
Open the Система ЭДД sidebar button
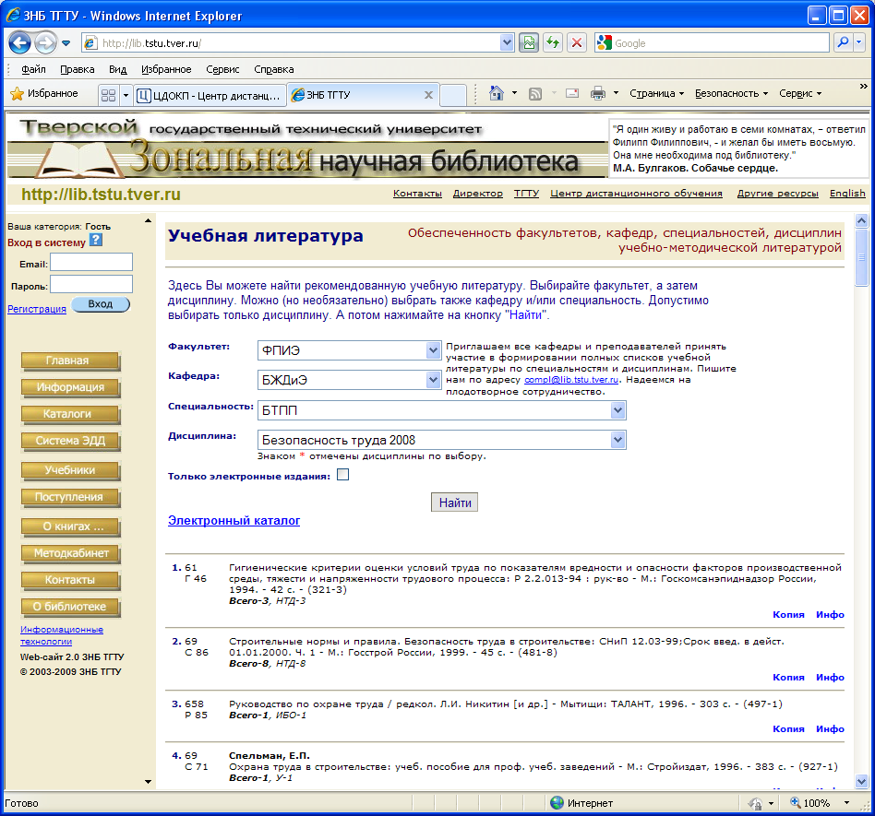pos(70,441)
